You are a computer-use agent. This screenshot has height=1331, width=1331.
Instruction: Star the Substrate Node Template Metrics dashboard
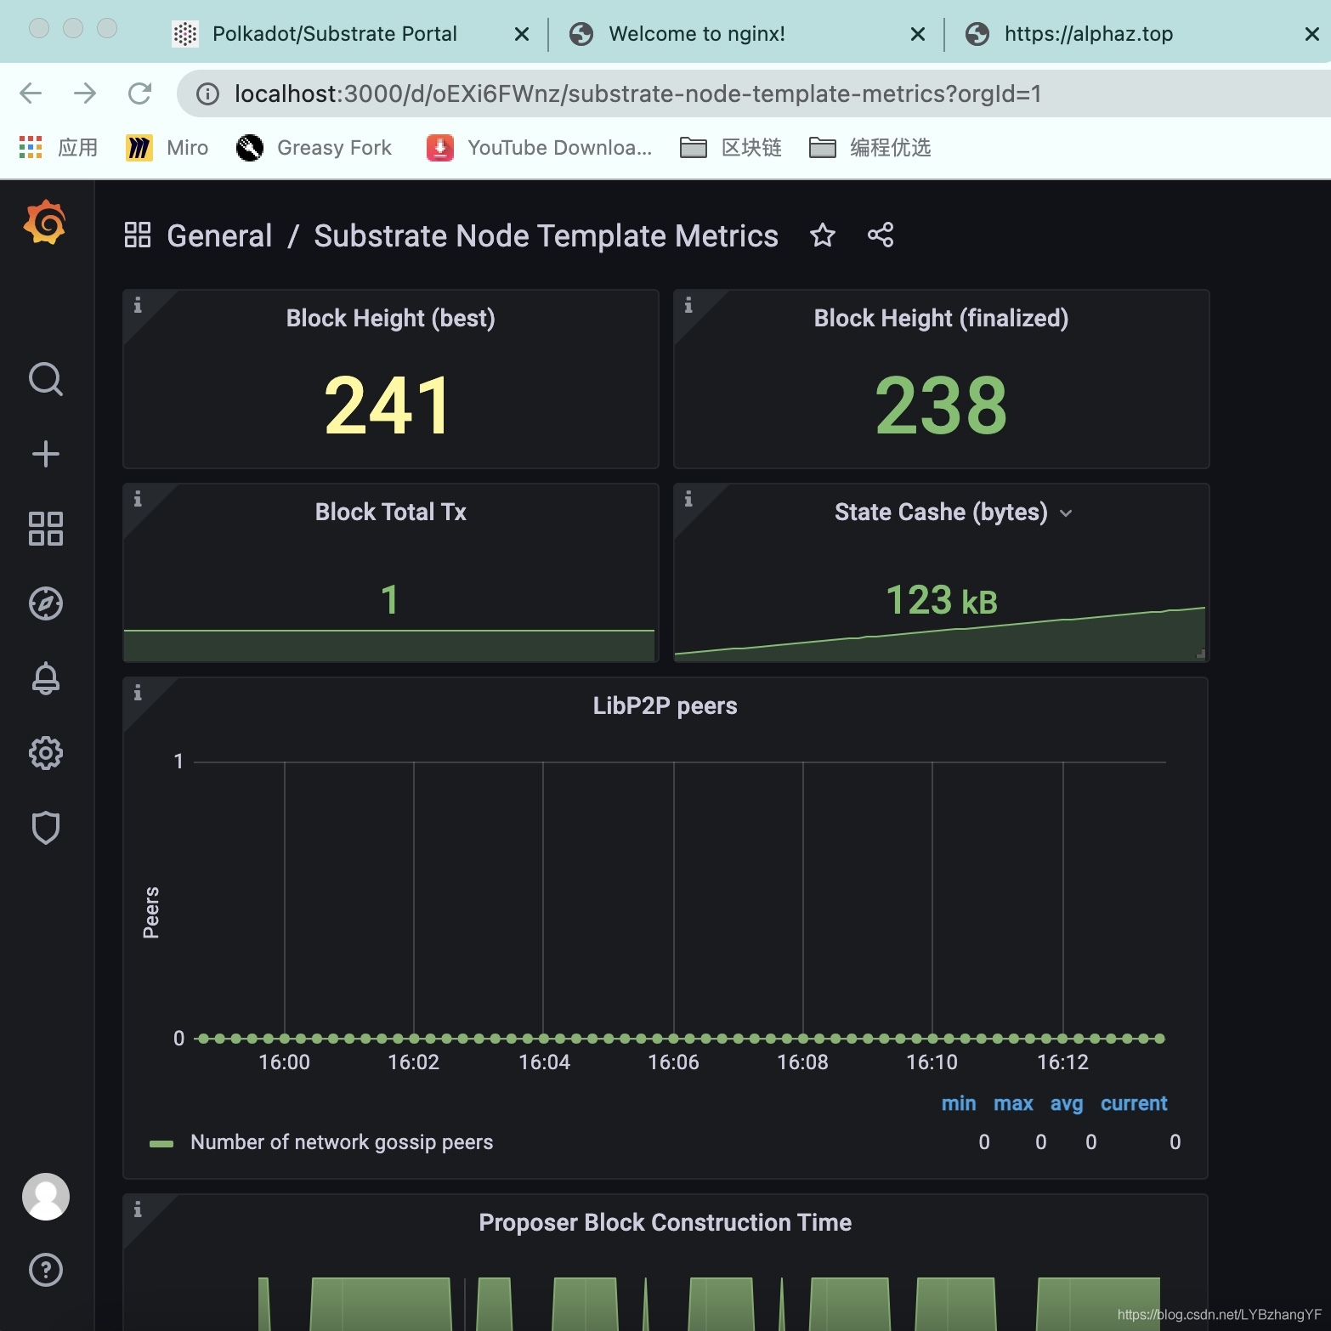coord(823,235)
